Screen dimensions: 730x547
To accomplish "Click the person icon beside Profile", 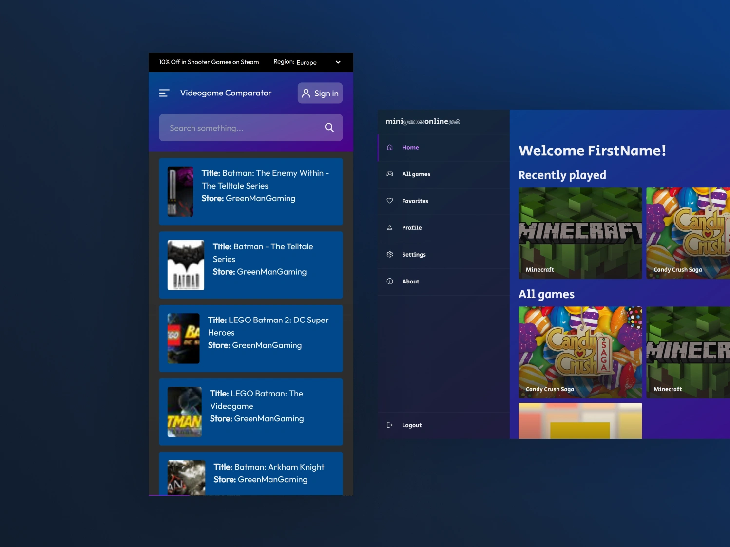I will pos(390,228).
